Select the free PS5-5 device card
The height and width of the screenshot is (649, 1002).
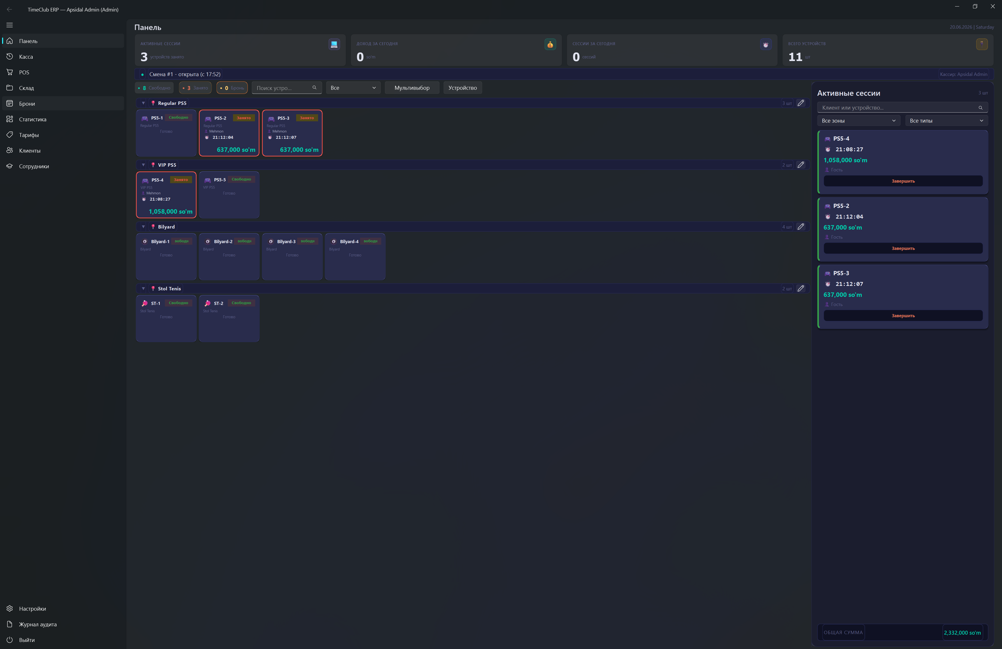(x=229, y=195)
